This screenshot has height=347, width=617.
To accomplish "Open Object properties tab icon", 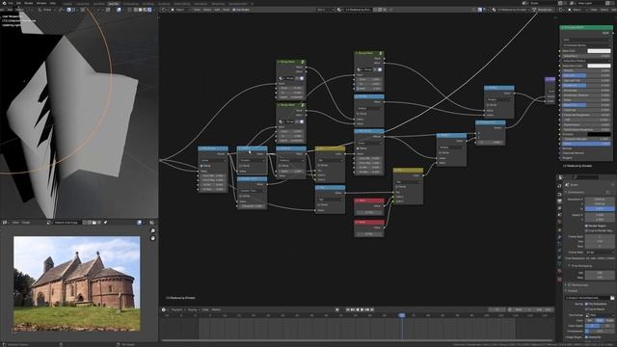I will pyautogui.click(x=559, y=230).
